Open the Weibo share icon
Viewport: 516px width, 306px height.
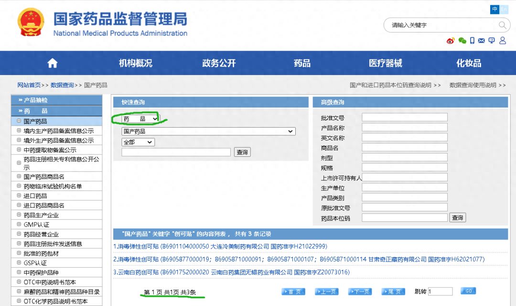(450, 41)
